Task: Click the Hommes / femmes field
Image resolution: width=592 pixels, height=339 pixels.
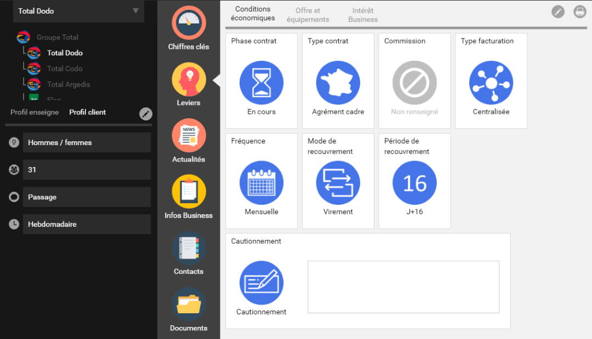Action: (x=87, y=142)
